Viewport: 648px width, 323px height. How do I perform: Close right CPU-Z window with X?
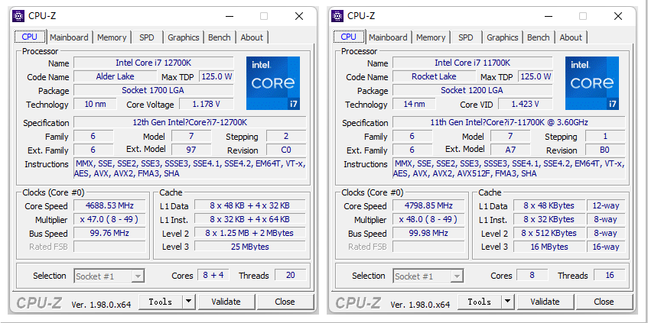(x=618, y=16)
